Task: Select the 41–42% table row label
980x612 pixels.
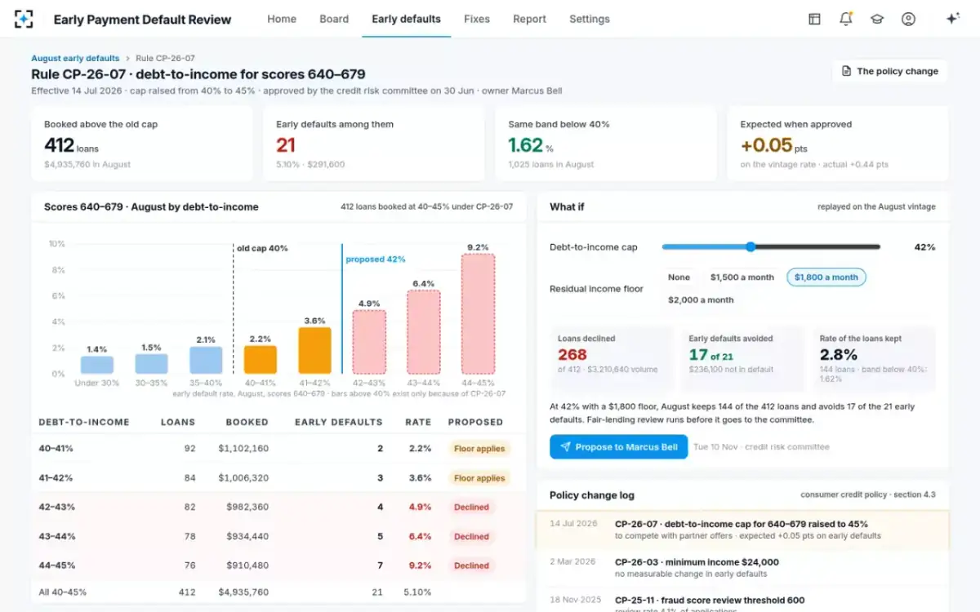Action: point(56,477)
